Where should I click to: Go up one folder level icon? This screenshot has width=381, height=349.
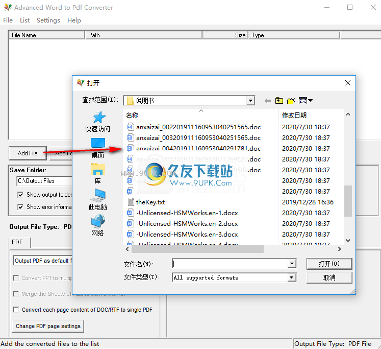pos(279,101)
